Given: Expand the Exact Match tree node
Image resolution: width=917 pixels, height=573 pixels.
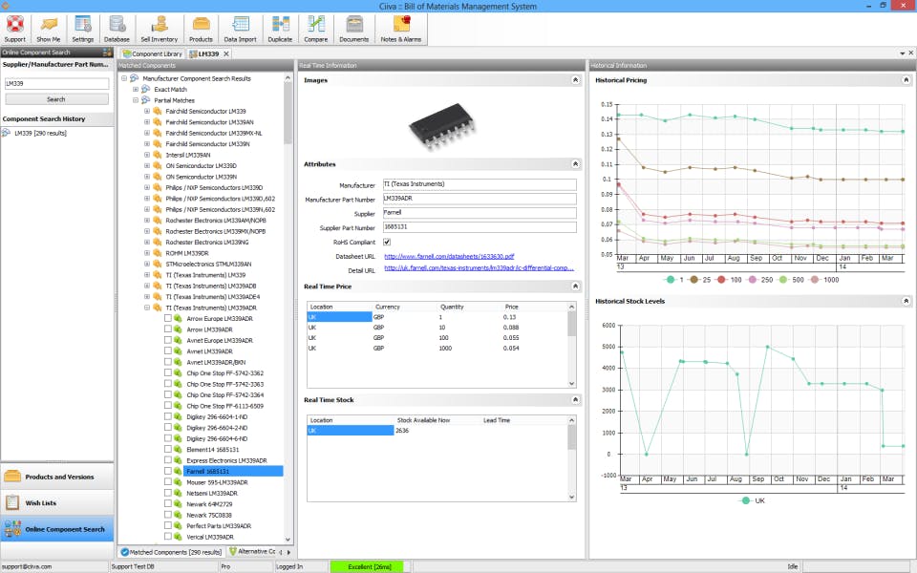Looking at the screenshot, I should click(136, 90).
